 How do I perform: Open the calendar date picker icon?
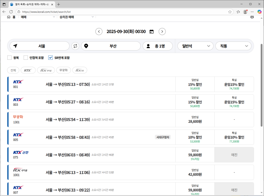(x=151, y=32)
